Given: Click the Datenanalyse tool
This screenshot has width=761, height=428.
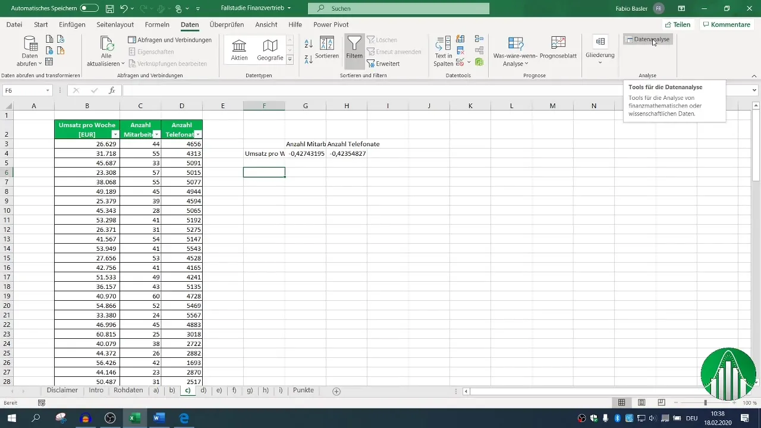Looking at the screenshot, I should pos(648,39).
